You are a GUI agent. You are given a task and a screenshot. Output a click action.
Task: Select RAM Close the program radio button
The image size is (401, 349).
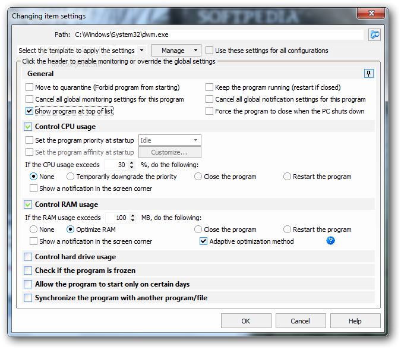198,229
